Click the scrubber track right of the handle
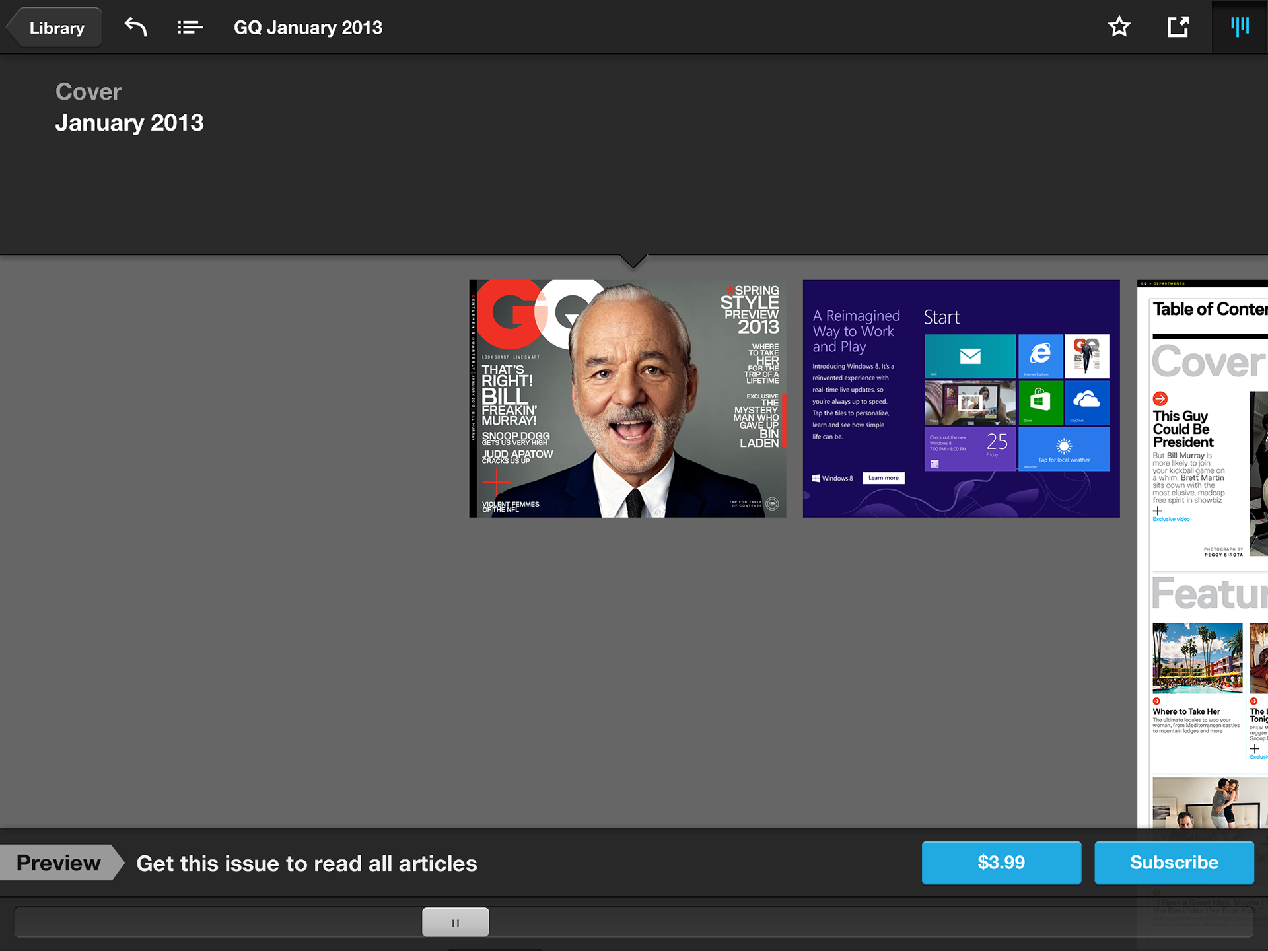The width and height of the screenshot is (1268, 951). coord(871,922)
